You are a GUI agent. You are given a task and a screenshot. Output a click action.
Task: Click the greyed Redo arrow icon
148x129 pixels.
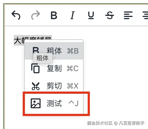click(36, 15)
